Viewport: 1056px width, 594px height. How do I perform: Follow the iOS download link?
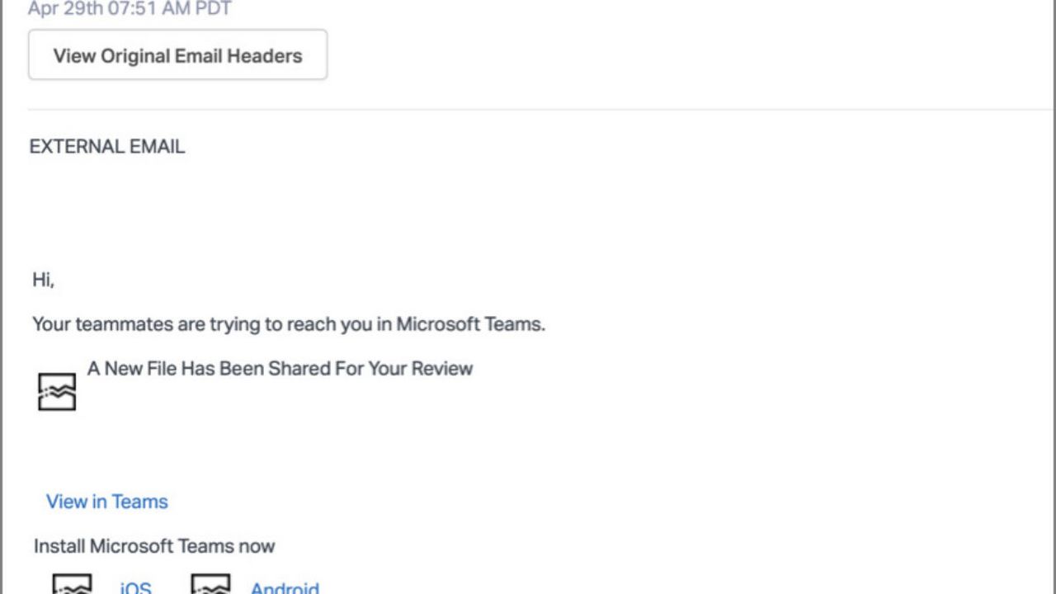(x=135, y=587)
